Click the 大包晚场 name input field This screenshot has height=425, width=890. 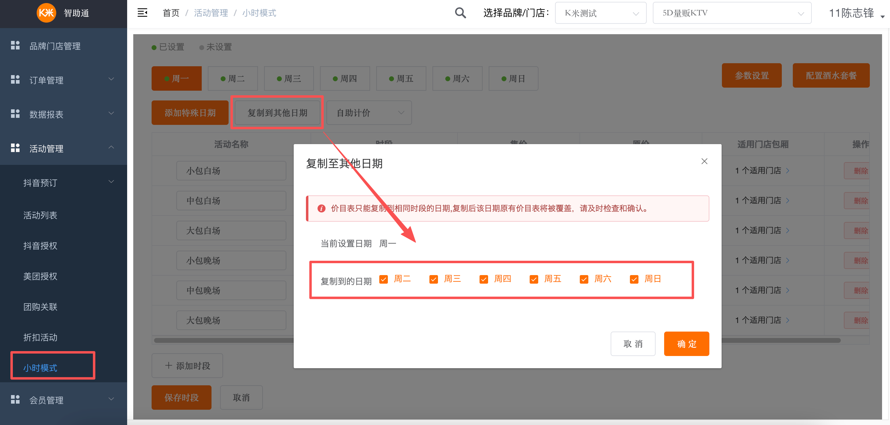coord(231,320)
